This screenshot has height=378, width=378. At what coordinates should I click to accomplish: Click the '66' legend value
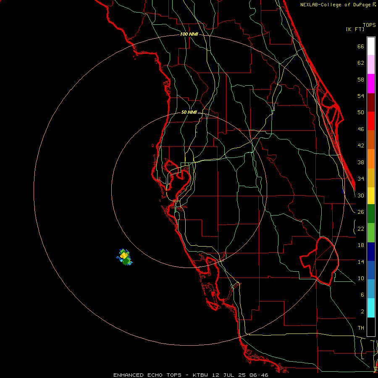(361, 47)
